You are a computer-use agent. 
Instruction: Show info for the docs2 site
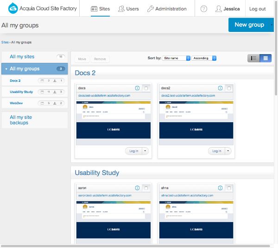(x=220, y=88)
